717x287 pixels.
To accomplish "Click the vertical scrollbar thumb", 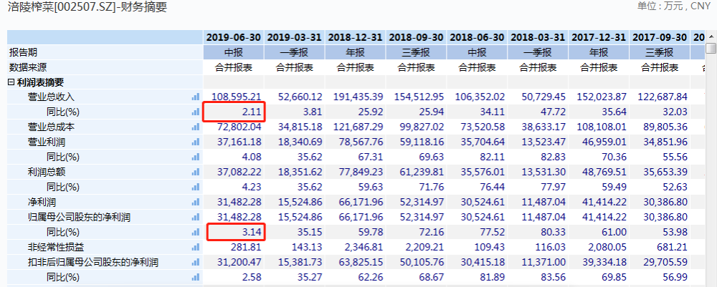I will (711, 48).
